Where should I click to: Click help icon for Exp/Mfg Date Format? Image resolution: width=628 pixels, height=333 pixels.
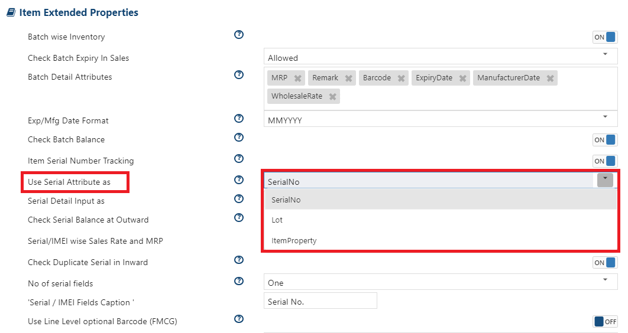pos(239,118)
